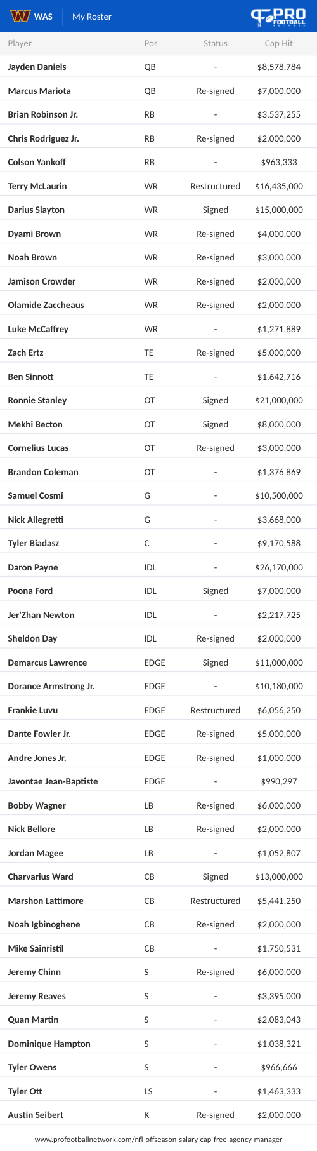
Task: Click Charvarius Ward's Signed status
Action: pos(216,877)
